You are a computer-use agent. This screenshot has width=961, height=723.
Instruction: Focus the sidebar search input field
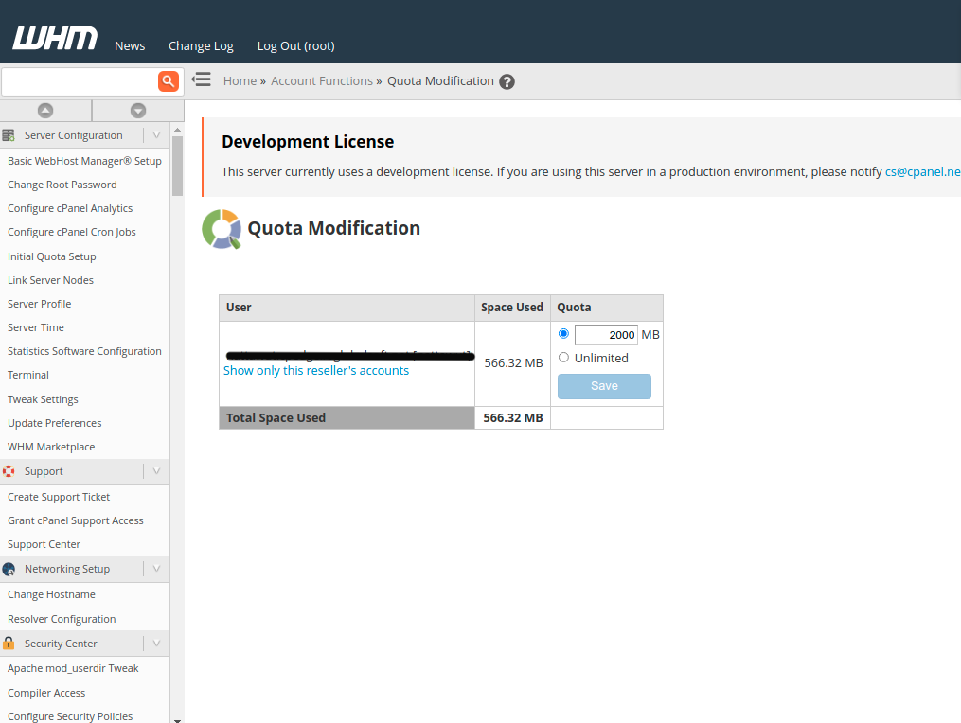[80, 81]
